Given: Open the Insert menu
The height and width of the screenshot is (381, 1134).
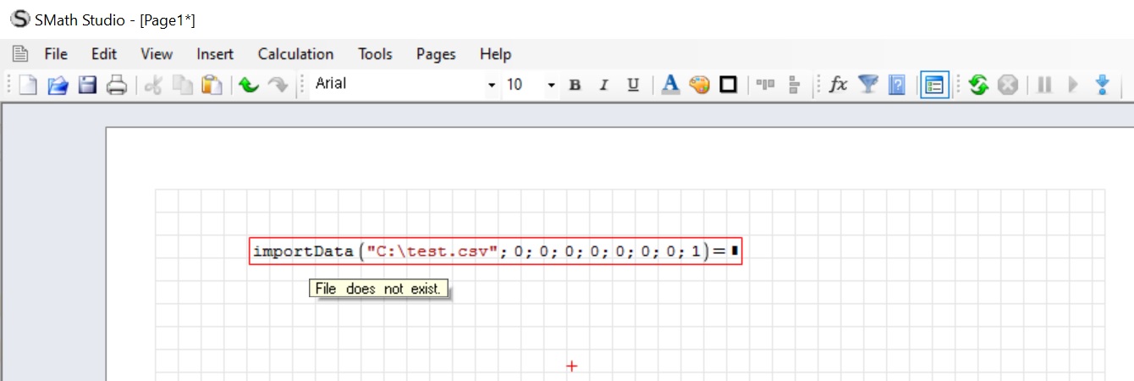Looking at the screenshot, I should (x=215, y=54).
